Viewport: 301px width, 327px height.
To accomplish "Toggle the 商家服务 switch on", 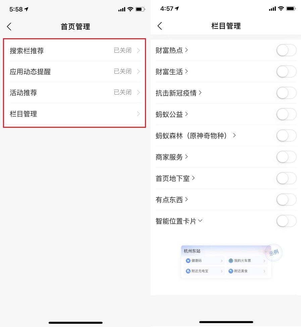I will pos(286,157).
